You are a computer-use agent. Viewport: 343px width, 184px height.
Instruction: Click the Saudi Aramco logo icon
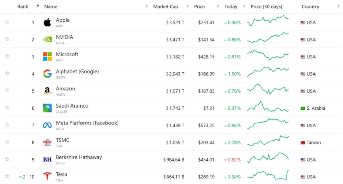click(47, 108)
